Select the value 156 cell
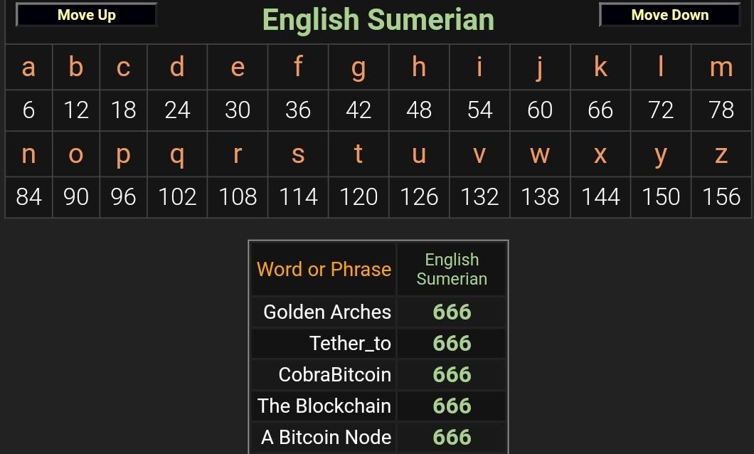This screenshot has height=454, width=754. pyautogui.click(x=721, y=197)
